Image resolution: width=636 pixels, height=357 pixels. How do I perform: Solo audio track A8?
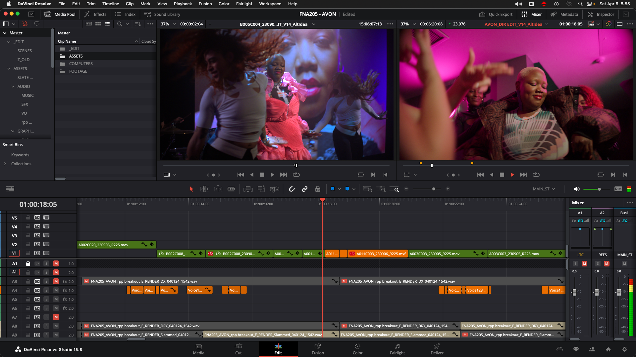(46, 326)
